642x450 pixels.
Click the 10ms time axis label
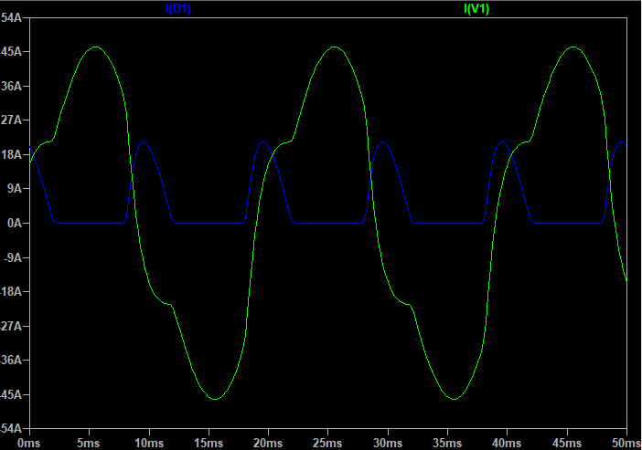pyautogui.click(x=149, y=443)
